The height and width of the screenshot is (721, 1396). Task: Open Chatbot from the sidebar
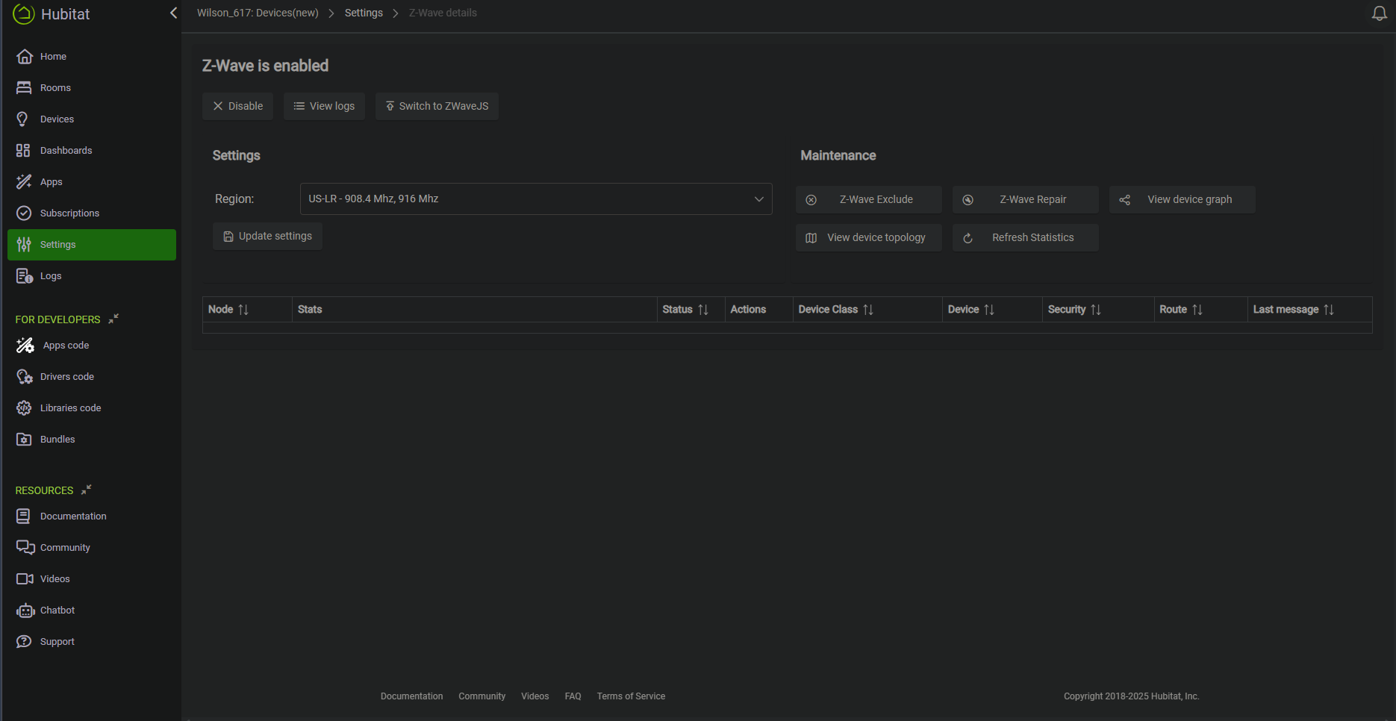tap(57, 611)
